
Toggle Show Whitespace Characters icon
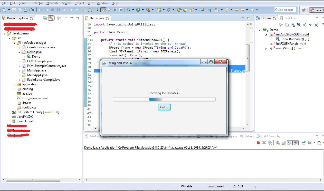click(x=121, y=10)
